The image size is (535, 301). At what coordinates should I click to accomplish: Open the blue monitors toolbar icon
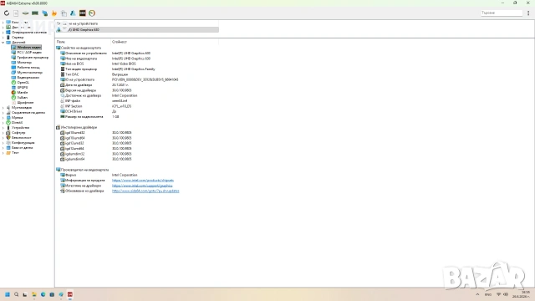(x=44, y=13)
